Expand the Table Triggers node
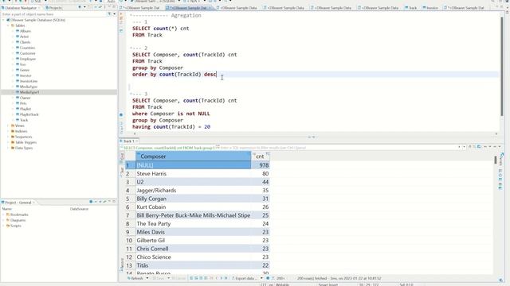Viewport: 510px width, 286px height. (x=8, y=142)
